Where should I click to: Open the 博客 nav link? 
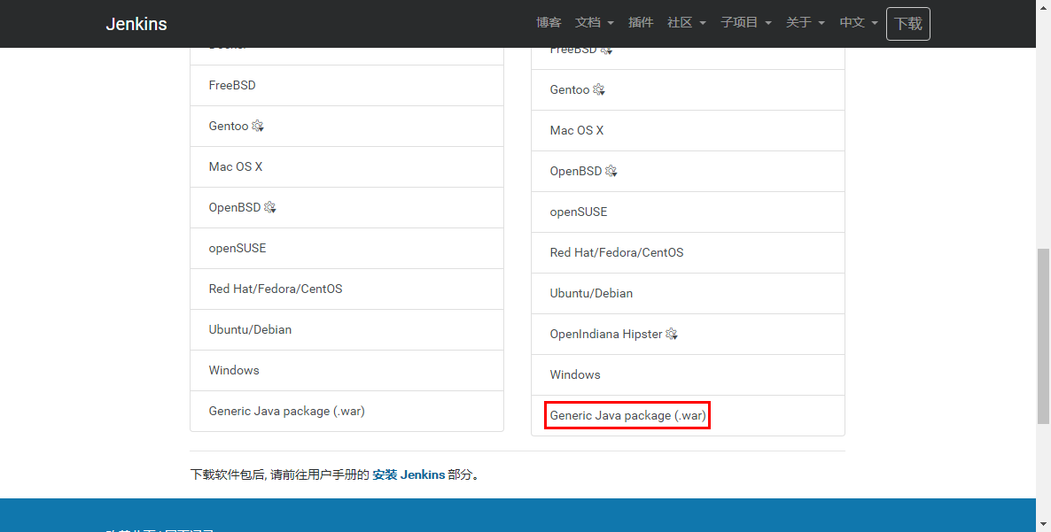[x=549, y=23]
